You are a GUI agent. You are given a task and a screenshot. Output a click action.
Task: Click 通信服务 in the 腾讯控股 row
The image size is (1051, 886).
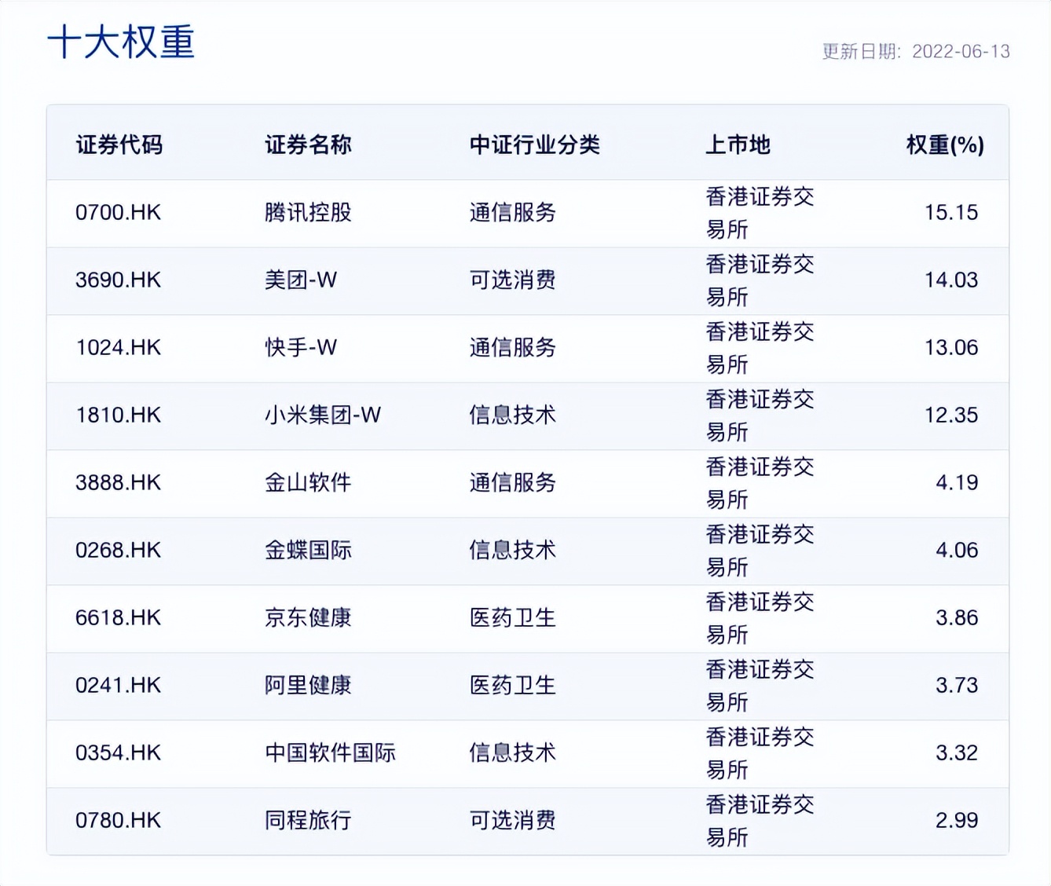(513, 213)
